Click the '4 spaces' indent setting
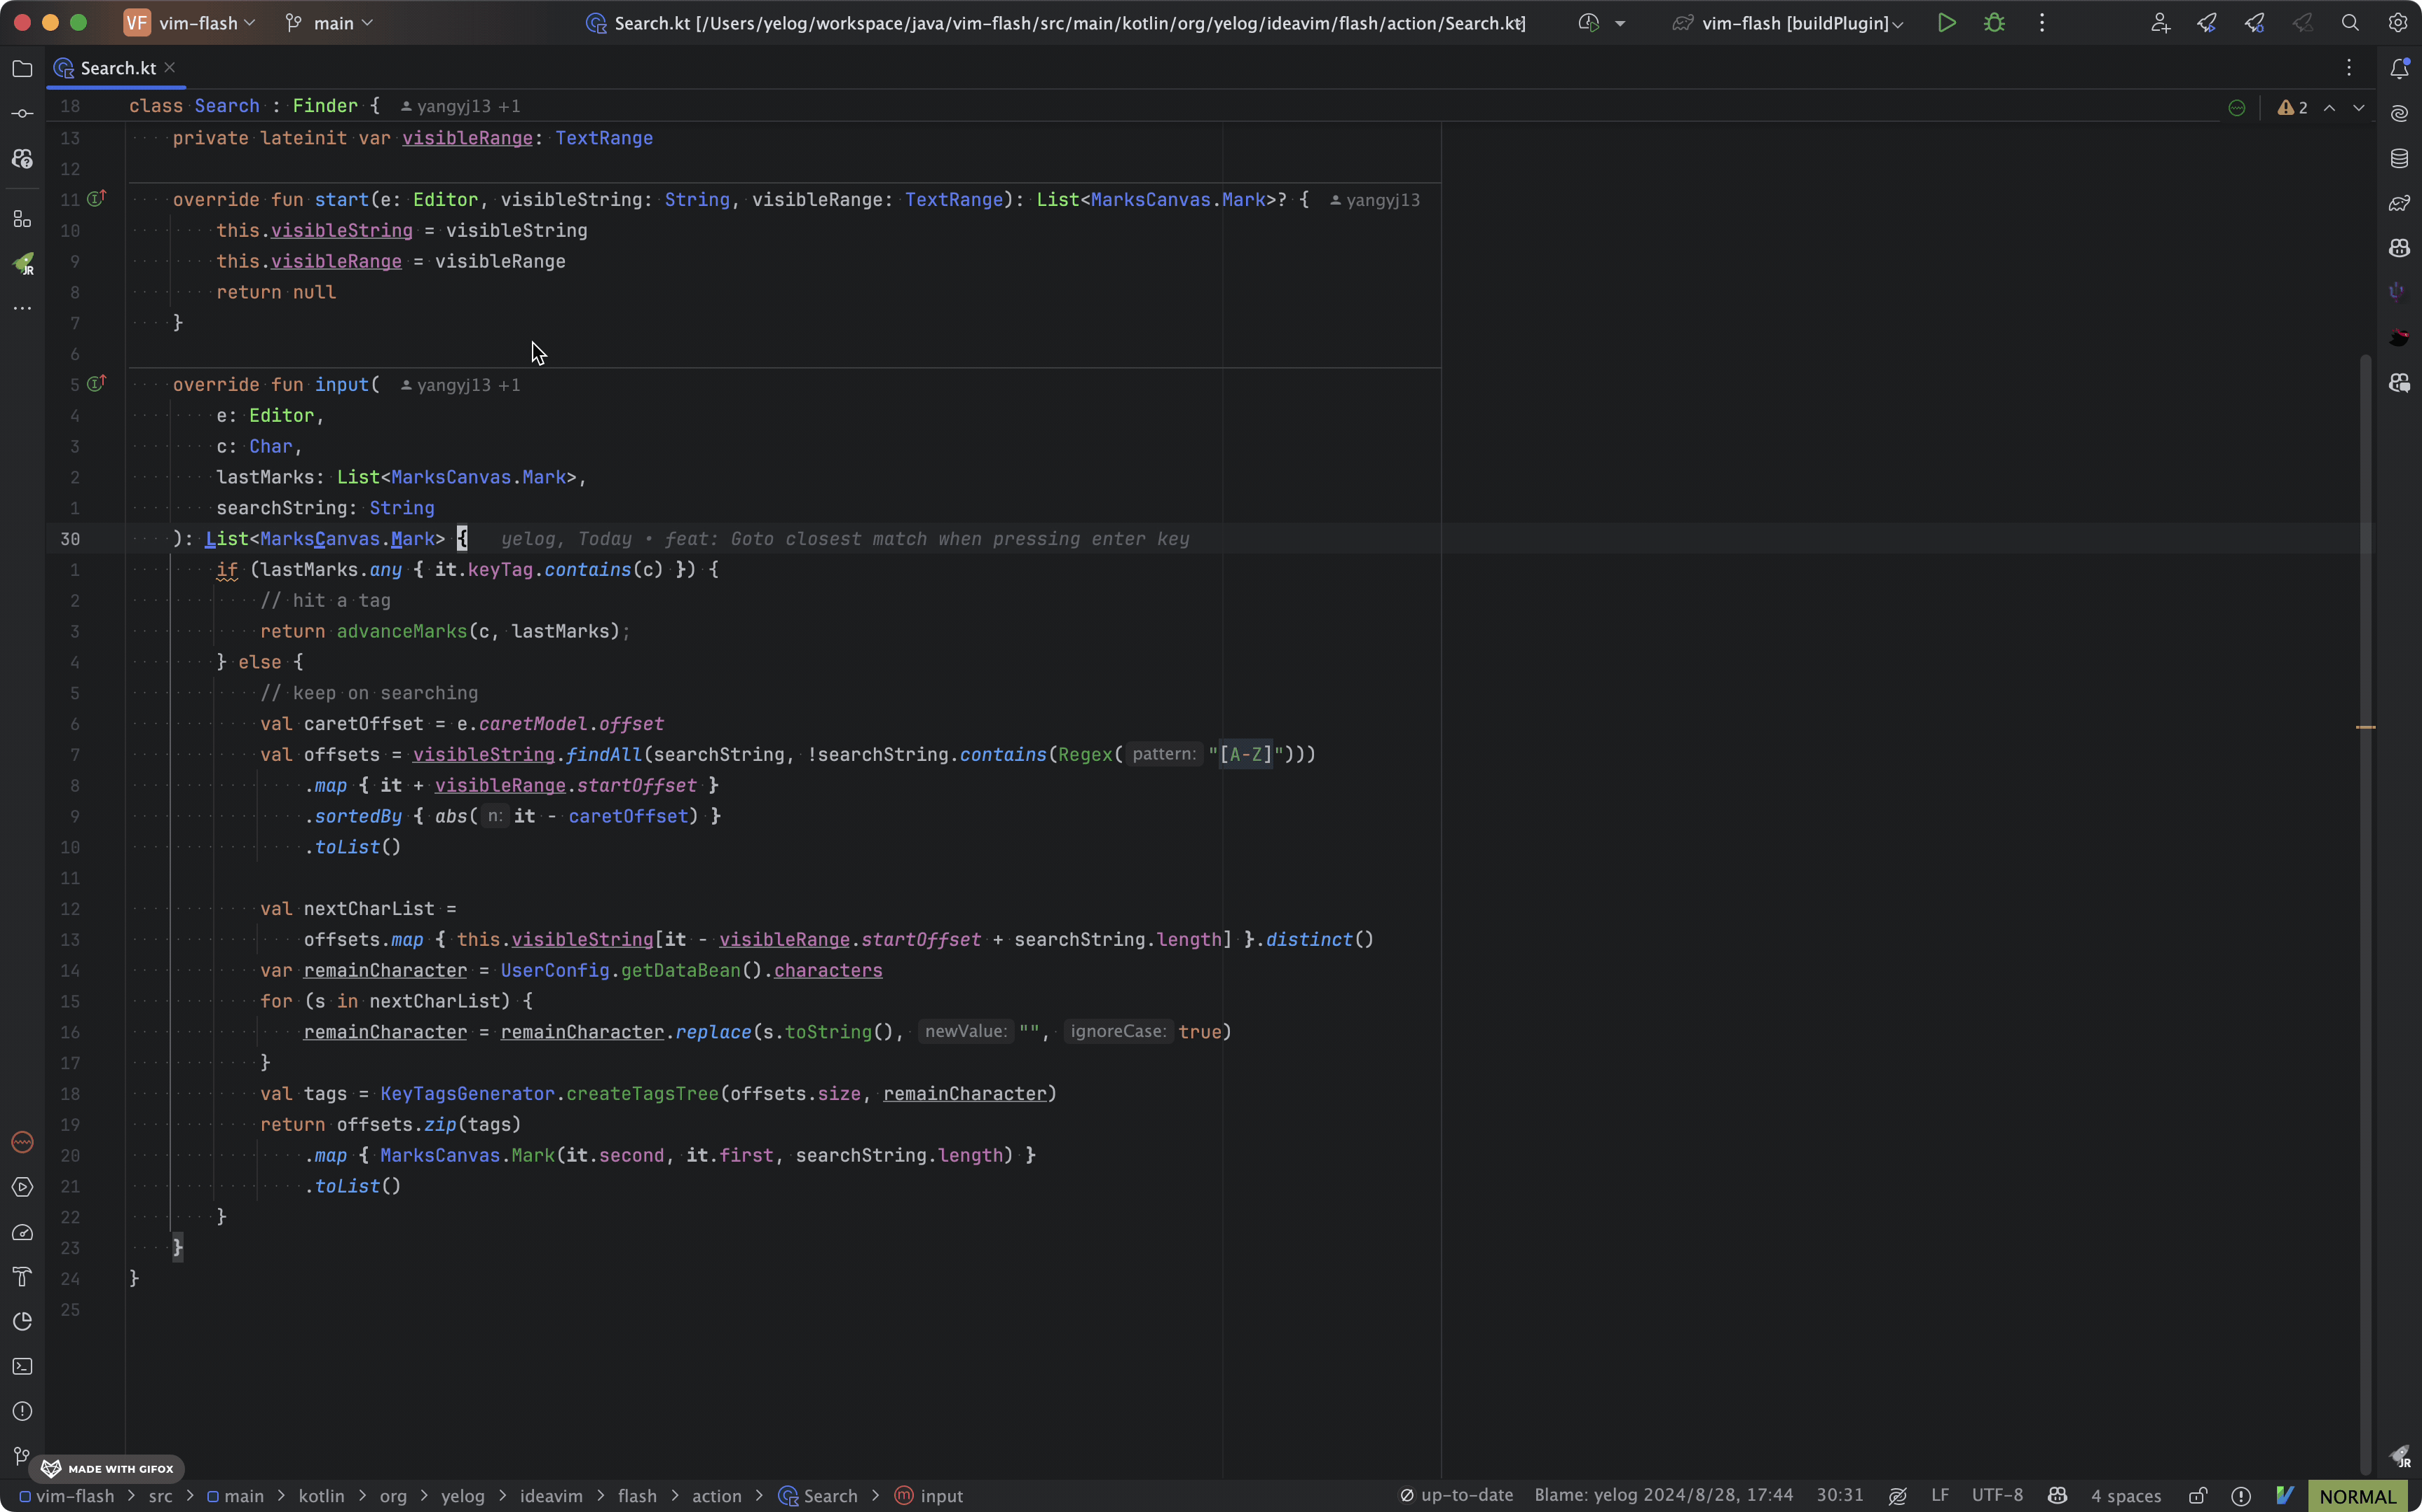 [2125, 1496]
